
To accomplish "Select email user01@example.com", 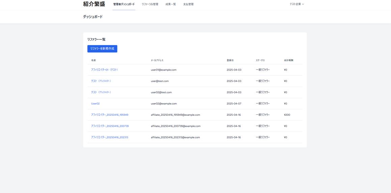I will click(x=164, y=70).
